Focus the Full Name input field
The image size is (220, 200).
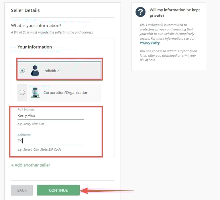click(x=50, y=116)
